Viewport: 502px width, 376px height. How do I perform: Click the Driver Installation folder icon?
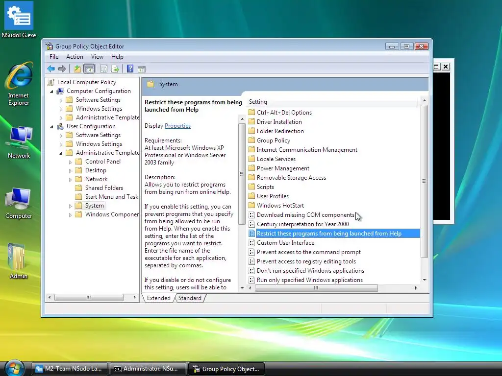click(251, 121)
